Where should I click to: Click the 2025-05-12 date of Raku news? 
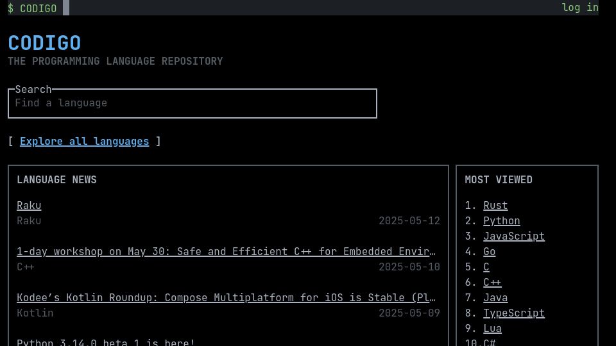(409, 221)
